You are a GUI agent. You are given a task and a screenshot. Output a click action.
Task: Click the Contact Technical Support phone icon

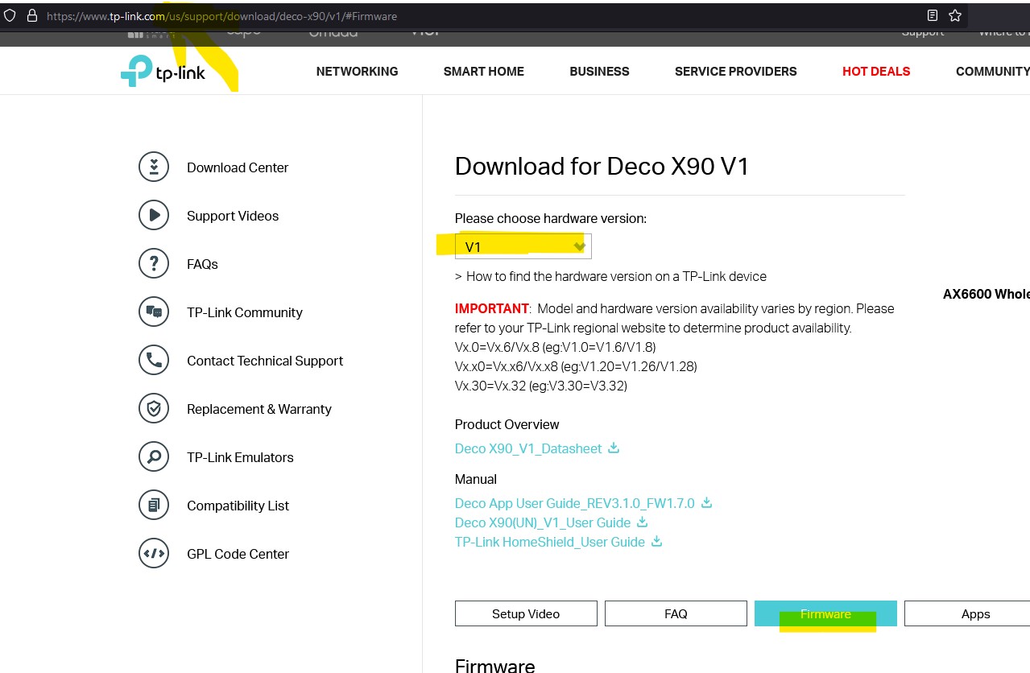[x=154, y=361]
